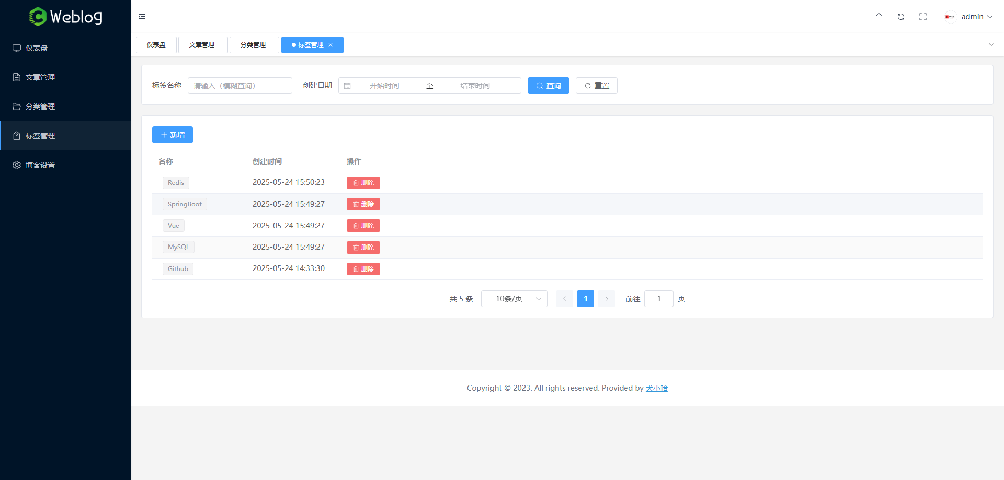This screenshot has width=1004, height=480.
Task: Switch to the 分类管理 tab
Action: [x=254, y=45]
